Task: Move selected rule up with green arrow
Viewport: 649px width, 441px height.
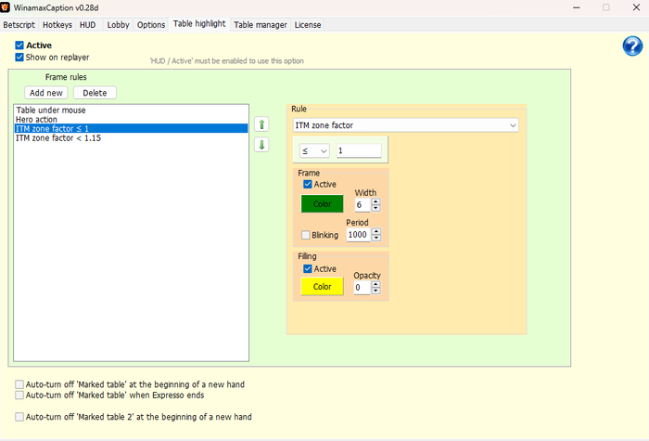Action: [261, 124]
